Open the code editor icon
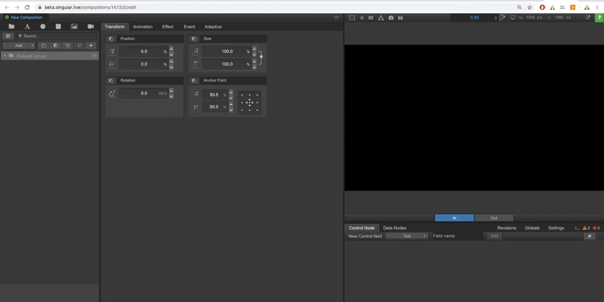 336,17
